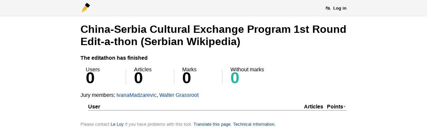
Task: Open Le Loy contact link
Action: click(x=117, y=124)
